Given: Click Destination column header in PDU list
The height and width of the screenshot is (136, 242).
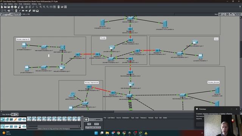Looking at the screenshot, I should 126,118.
